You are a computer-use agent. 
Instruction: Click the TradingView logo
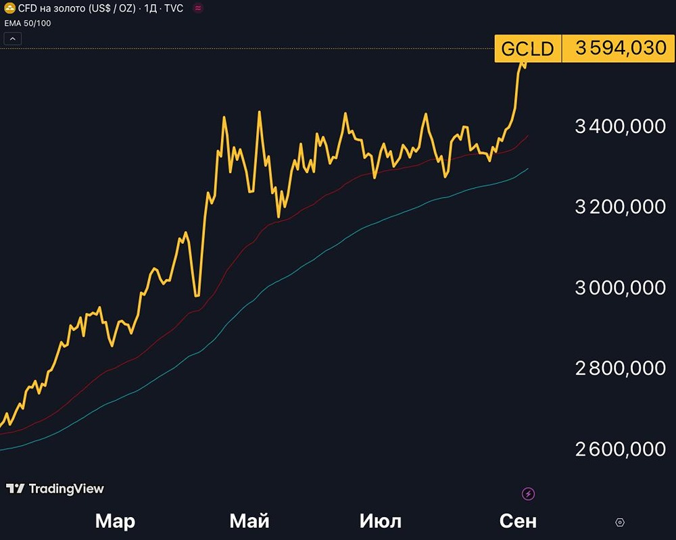tap(55, 489)
